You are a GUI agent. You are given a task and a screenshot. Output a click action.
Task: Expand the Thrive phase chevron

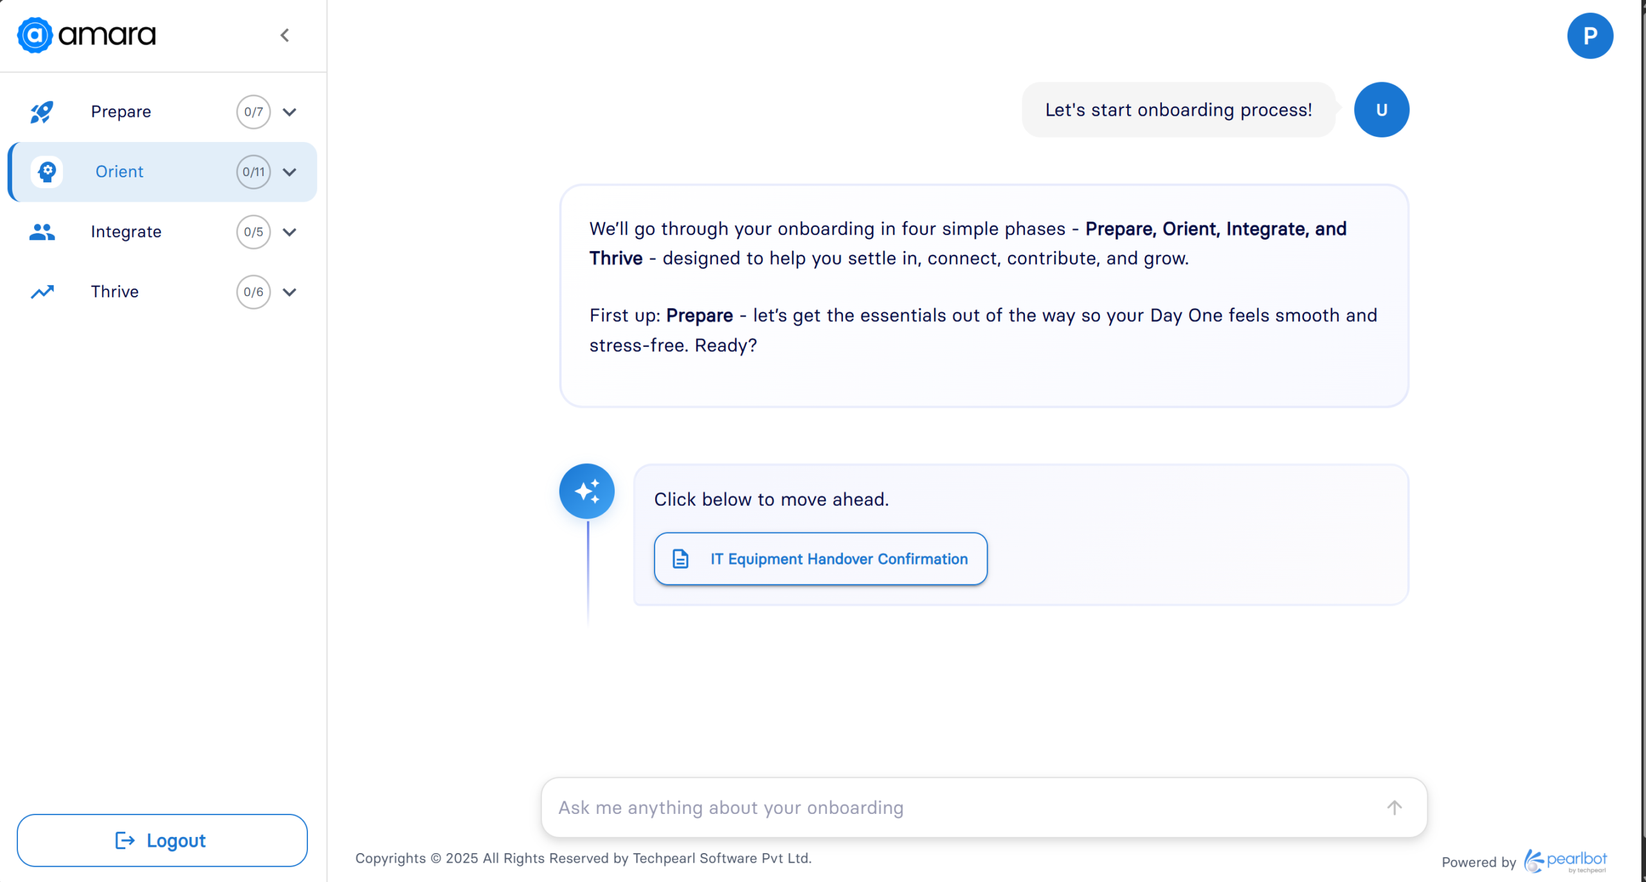[290, 292]
